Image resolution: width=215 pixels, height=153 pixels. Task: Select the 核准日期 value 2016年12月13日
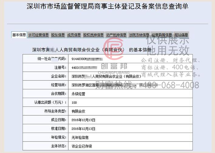click(x=84, y=129)
